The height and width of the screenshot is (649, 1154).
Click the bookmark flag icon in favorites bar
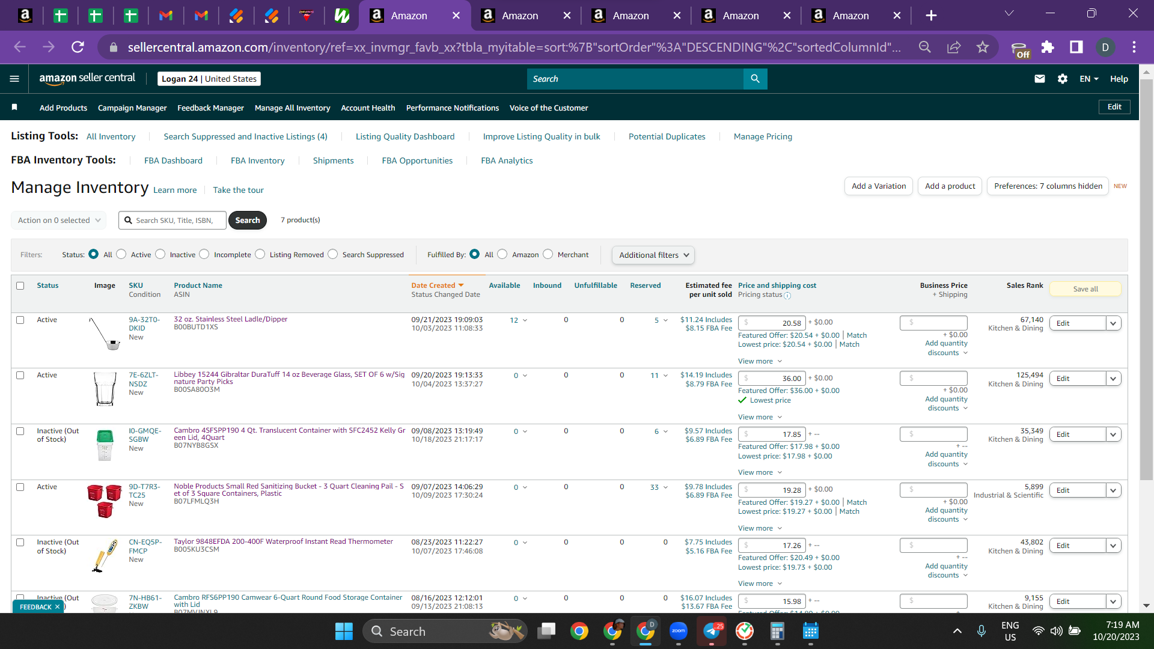(14, 107)
